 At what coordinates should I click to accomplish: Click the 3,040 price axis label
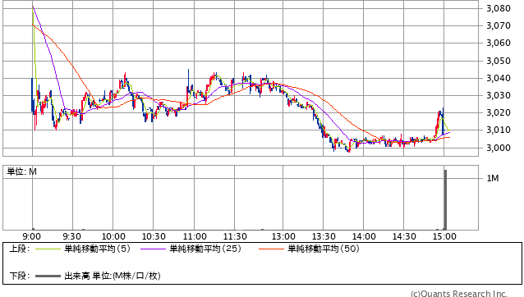tap(499, 79)
